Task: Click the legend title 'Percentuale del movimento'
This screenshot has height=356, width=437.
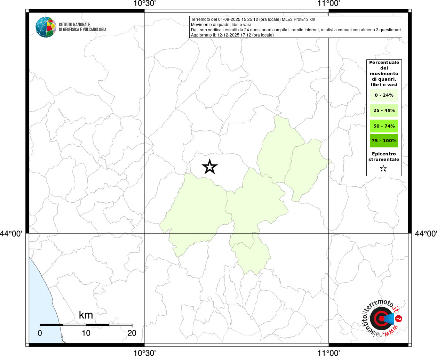Action: (384, 73)
